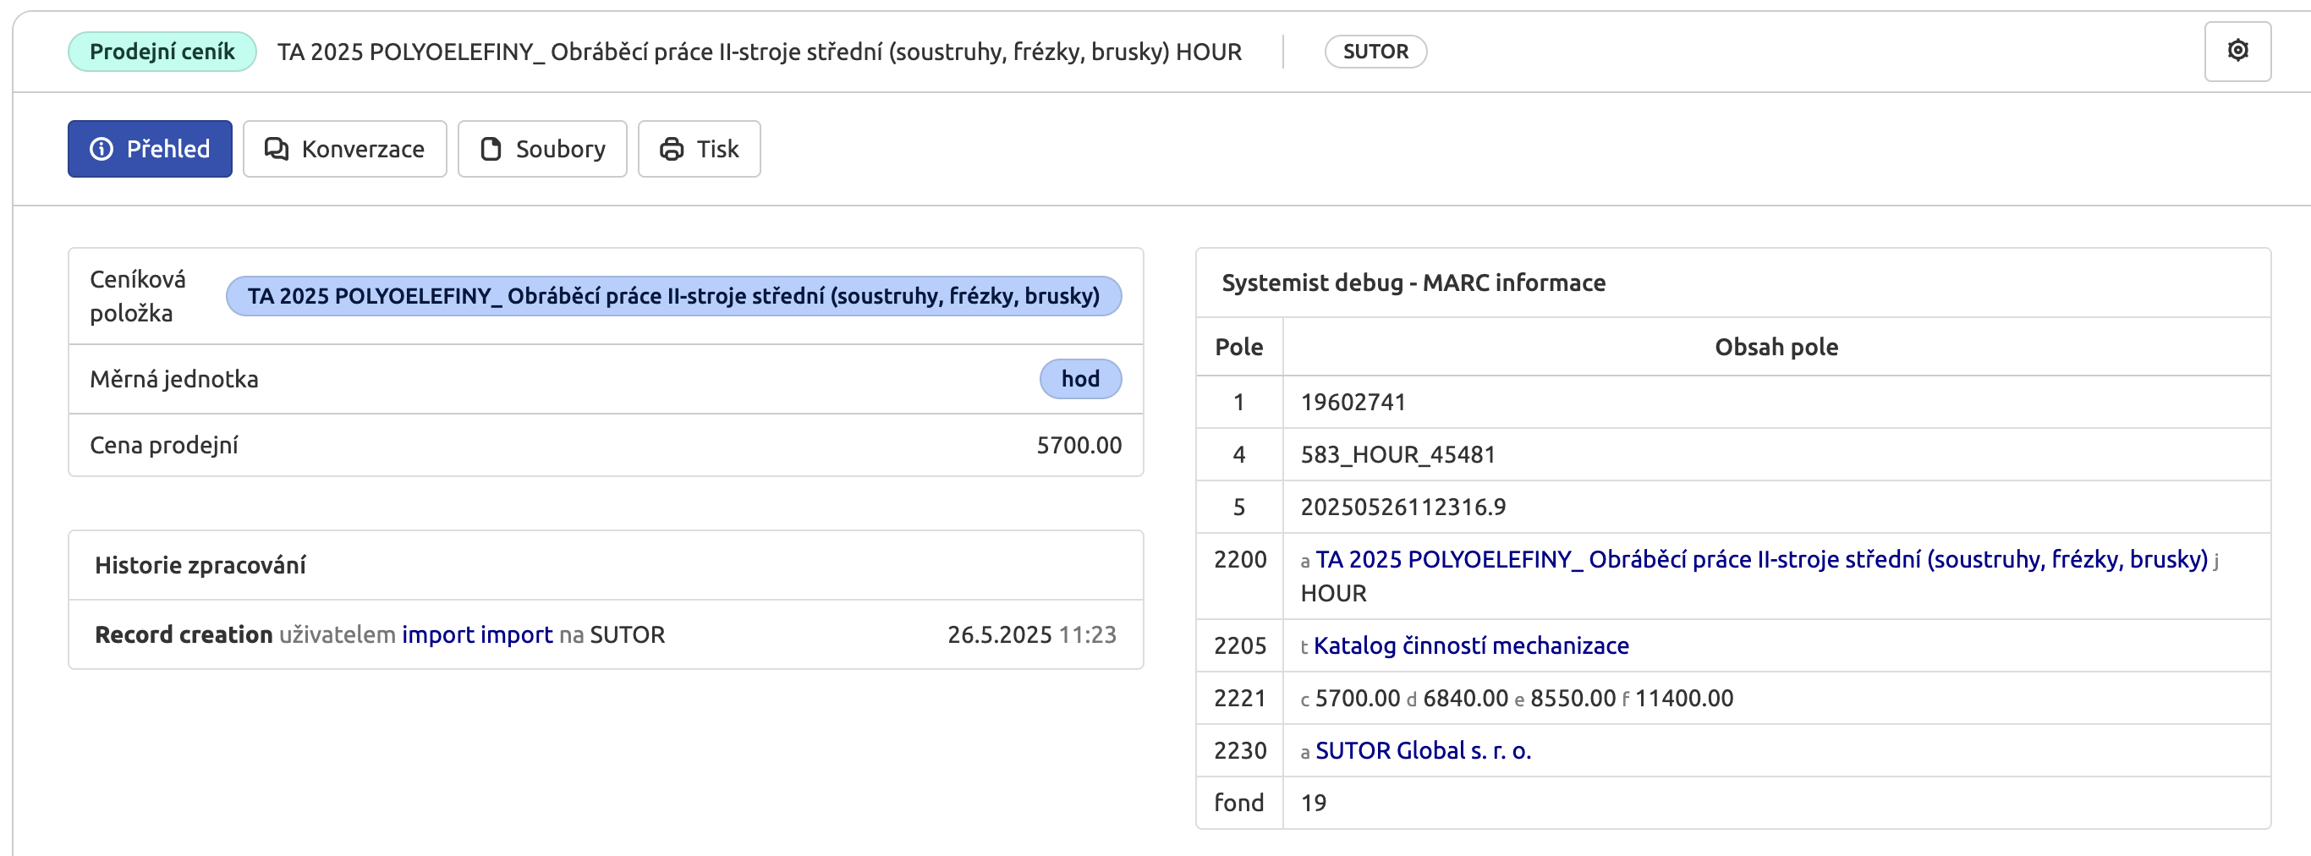The image size is (2311, 856).
Task: Select the Systemist debug MARC informace header
Action: [x=1413, y=282]
